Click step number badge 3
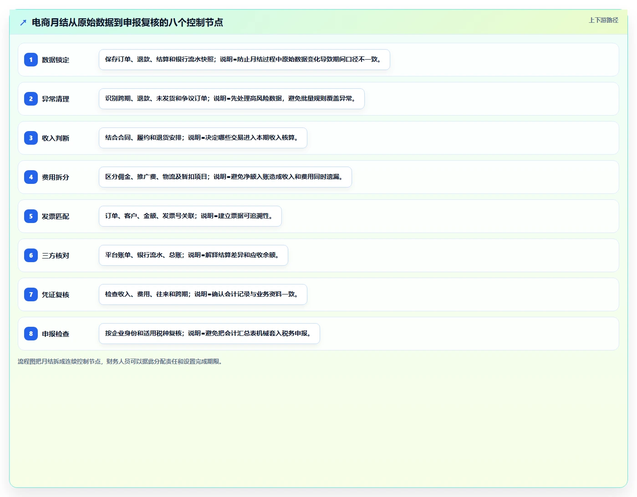 (31, 138)
